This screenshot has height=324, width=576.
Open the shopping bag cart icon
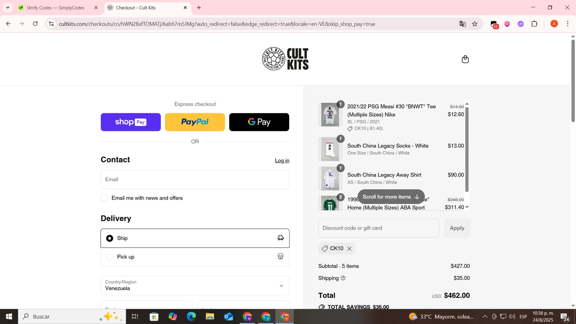click(x=465, y=59)
